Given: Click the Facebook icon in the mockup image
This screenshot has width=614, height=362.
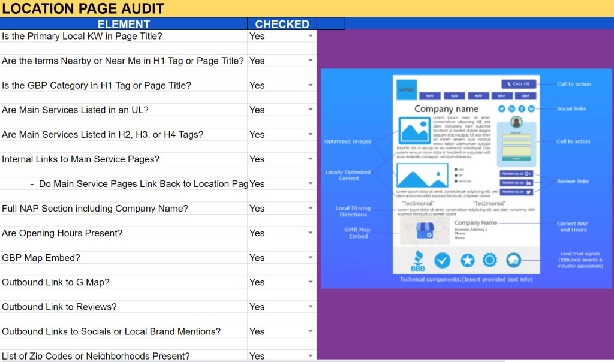Looking at the screenshot, I should pos(522,108).
